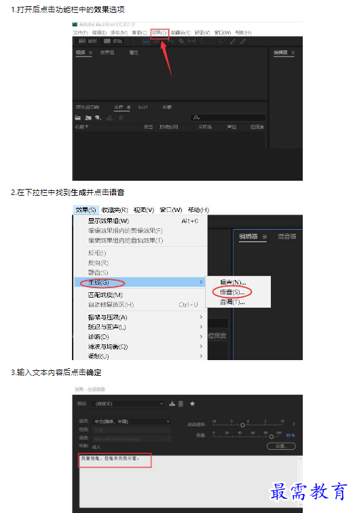
Task: Select the Razor tool in Audition toolbar
Action: (181, 41)
